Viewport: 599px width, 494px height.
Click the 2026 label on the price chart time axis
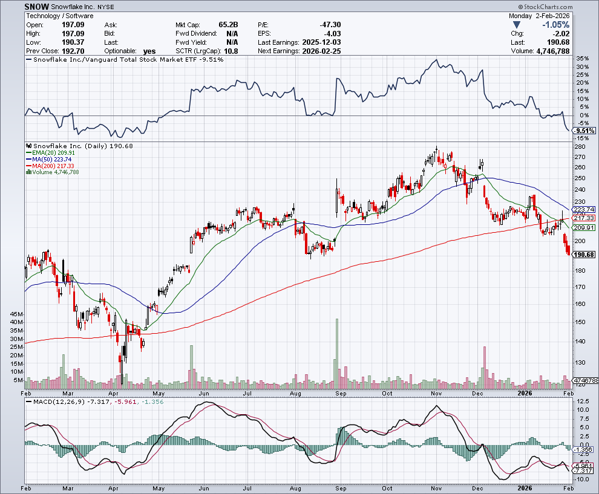pyautogui.click(x=525, y=393)
